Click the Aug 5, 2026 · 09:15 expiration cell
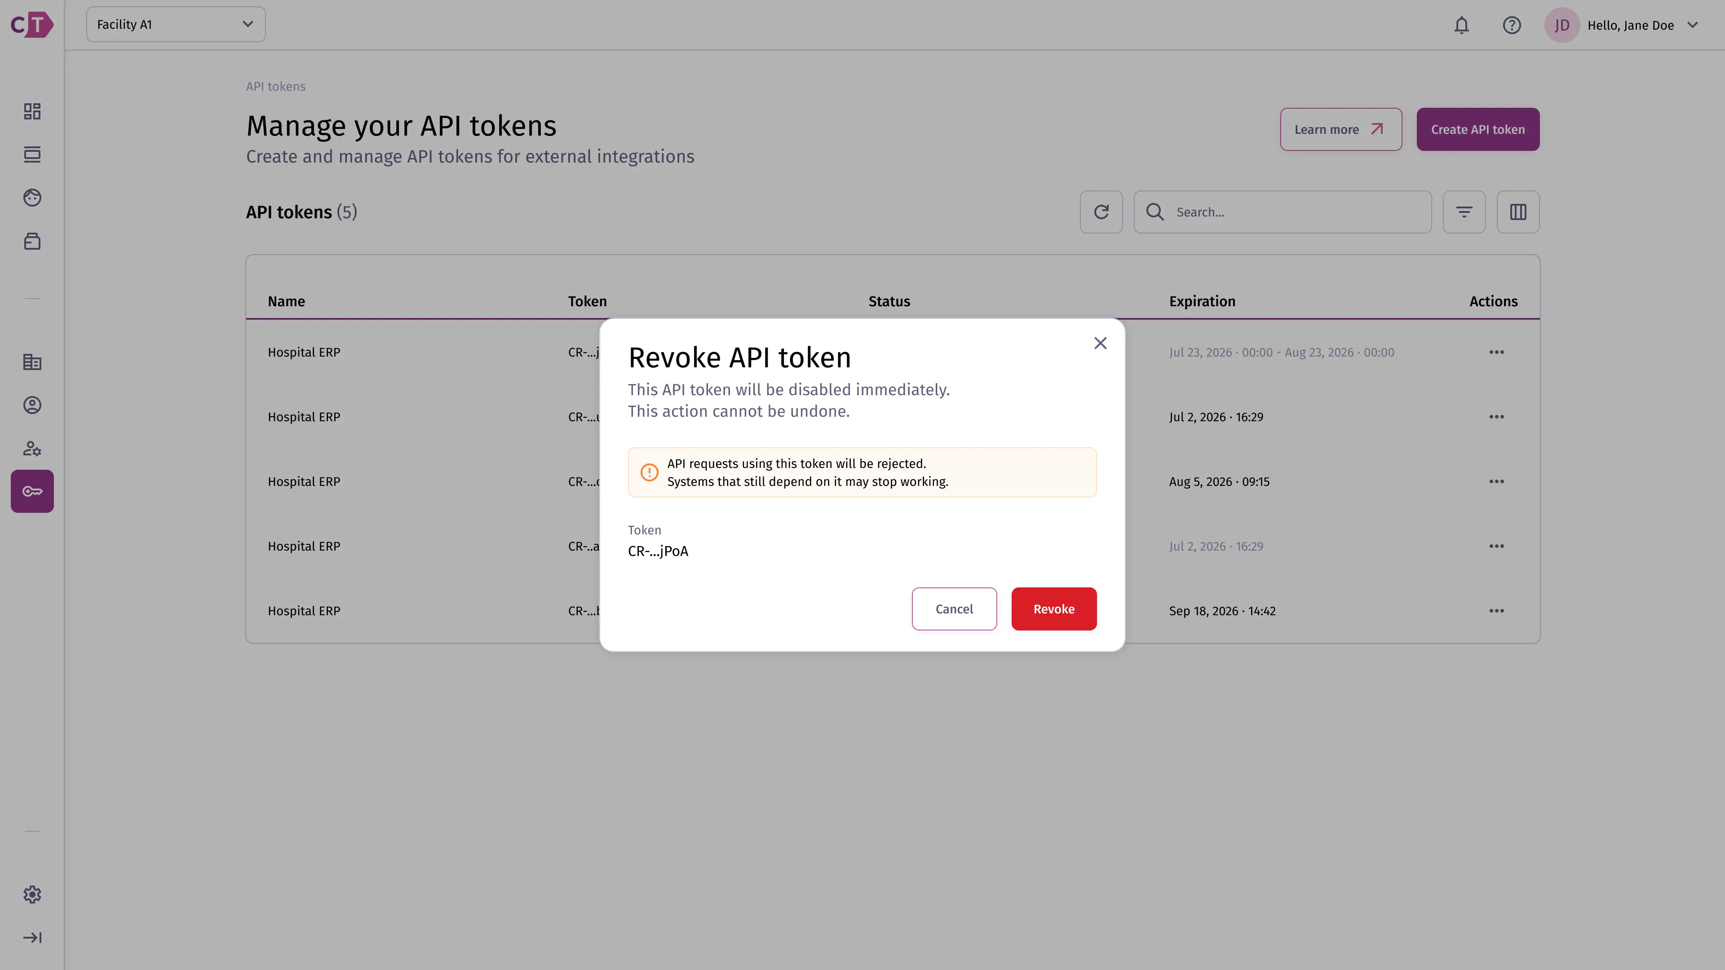 click(1219, 482)
